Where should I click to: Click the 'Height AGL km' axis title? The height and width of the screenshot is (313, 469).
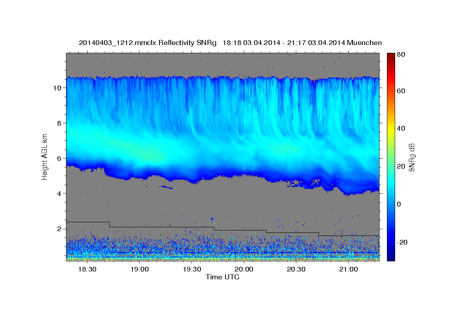click(45, 157)
